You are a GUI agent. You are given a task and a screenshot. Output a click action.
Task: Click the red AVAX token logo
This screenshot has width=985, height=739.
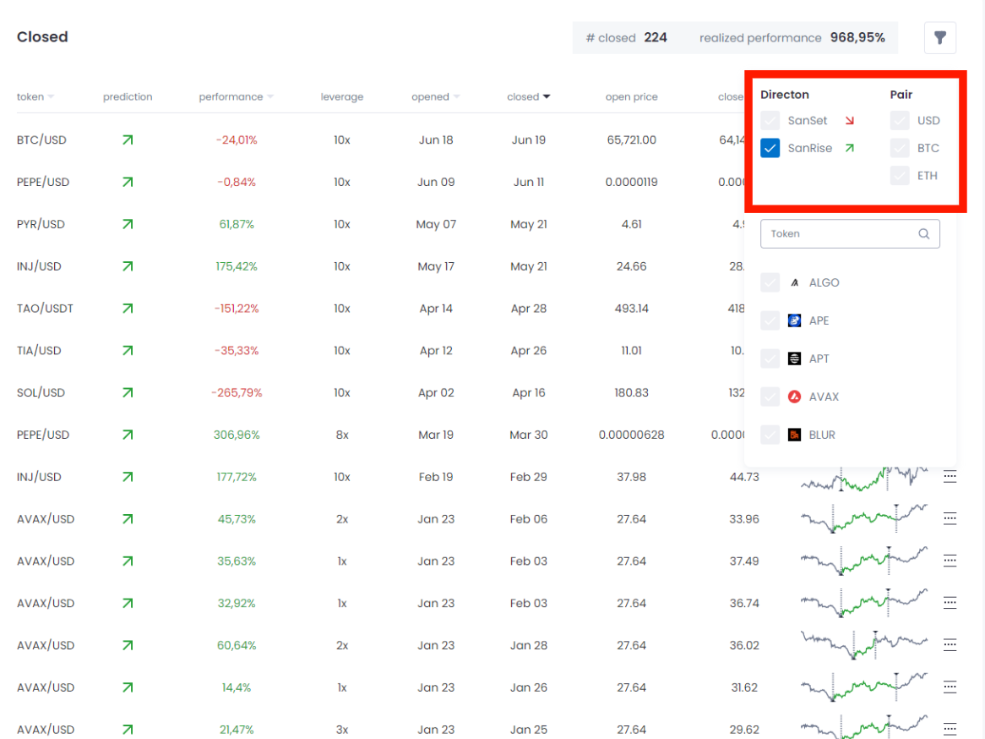(795, 397)
